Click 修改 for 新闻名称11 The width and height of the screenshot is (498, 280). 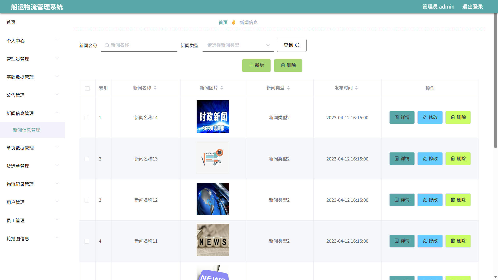tap(430, 241)
